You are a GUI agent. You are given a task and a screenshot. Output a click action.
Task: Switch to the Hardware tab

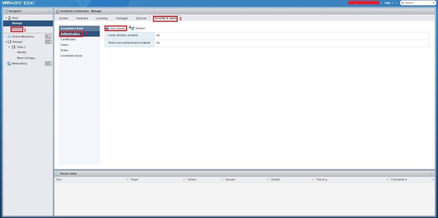click(x=82, y=18)
